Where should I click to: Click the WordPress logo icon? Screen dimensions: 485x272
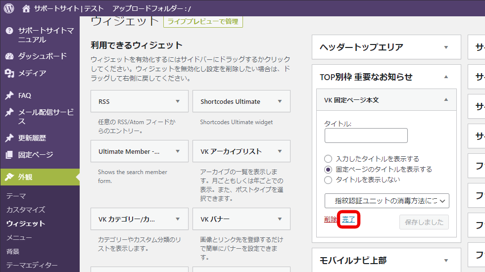click(x=9, y=8)
